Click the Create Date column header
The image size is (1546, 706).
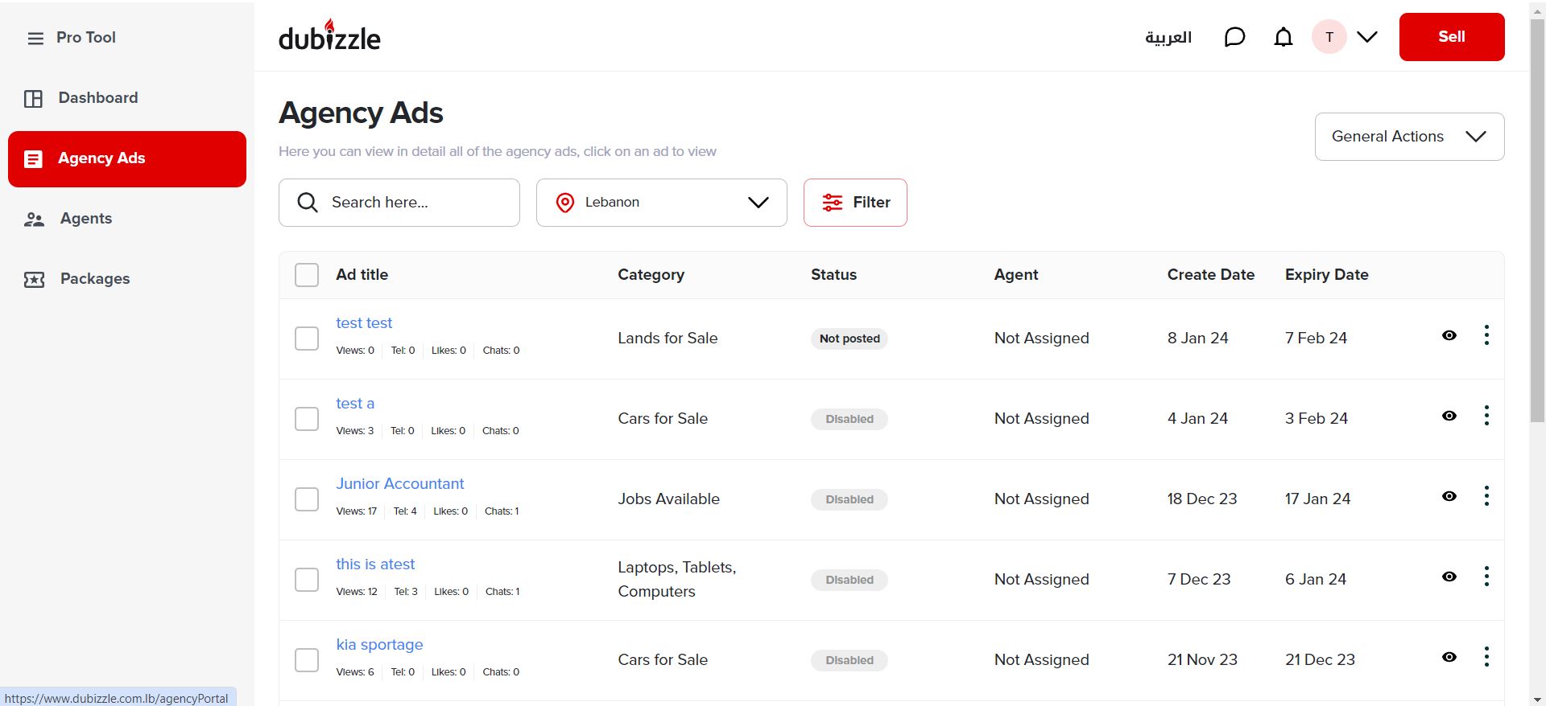point(1211,275)
